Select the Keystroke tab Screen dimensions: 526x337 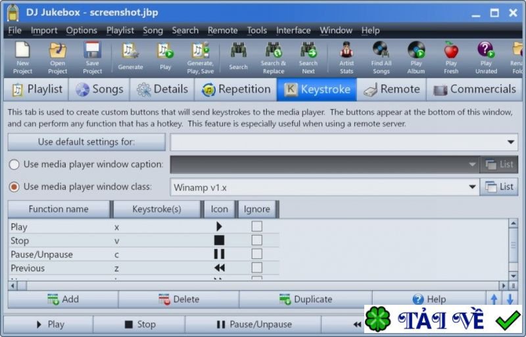point(317,89)
